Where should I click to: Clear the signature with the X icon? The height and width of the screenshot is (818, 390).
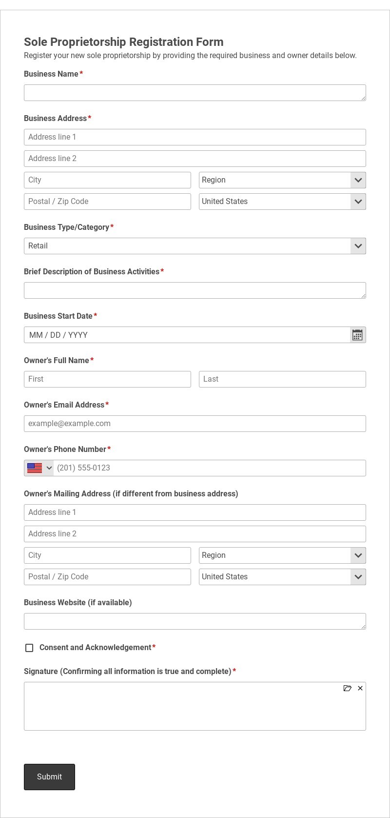tap(360, 688)
